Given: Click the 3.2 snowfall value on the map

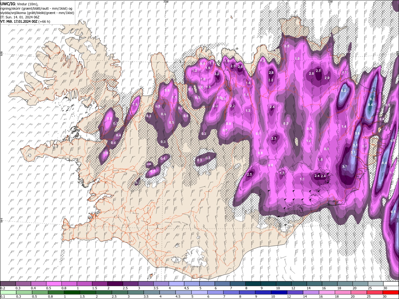Looking at the screenshot, I should pyautogui.click(x=217, y=74).
